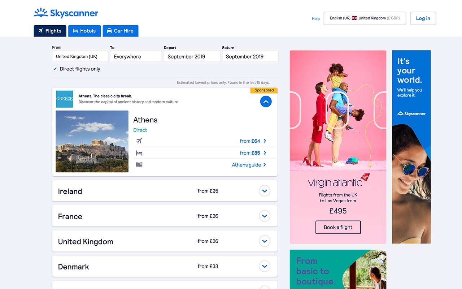Click the France country name

[x=70, y=216]
